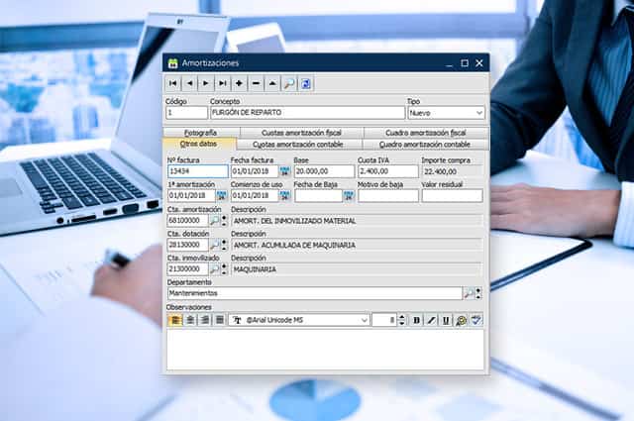
Task: Click the refresh icon in the toolbar
Action: click(x=305, y=84)
